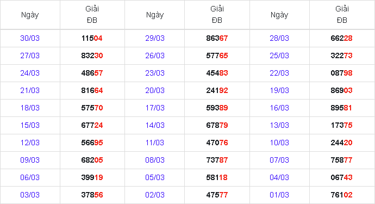The image size is (375, 204).
Task: Open the 28/03 date link
Action: 279,38
